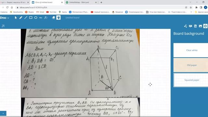
Task: Toggle the browser side panel
Action: [x=201, y=7]
